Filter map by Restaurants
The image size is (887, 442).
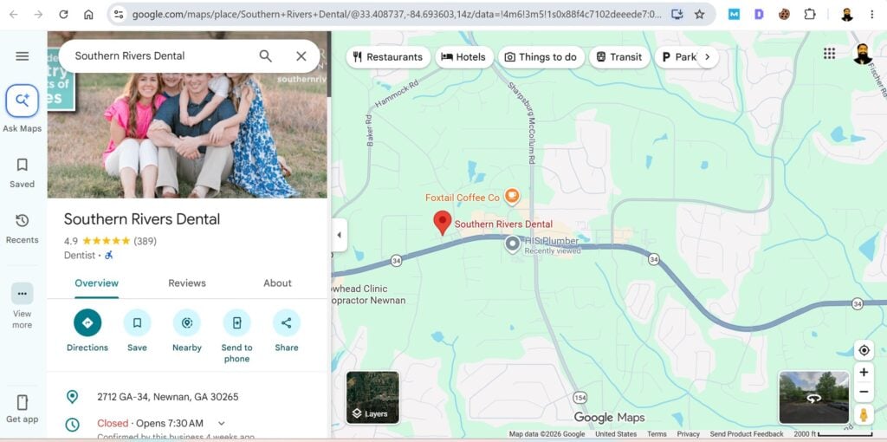[x=388, y=57]
